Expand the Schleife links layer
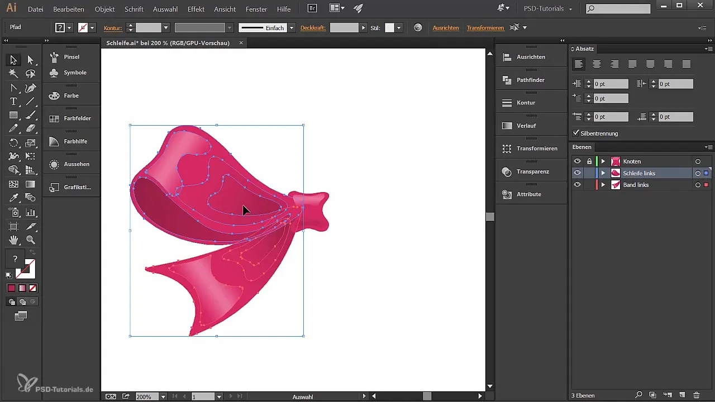 pyautogui.click(x=603, y=173)
